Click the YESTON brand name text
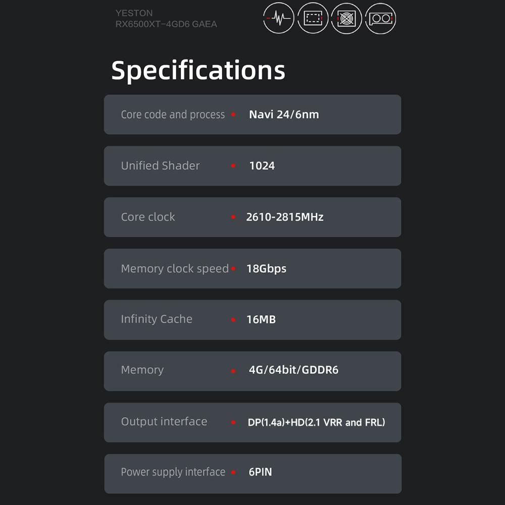505x505 pixels. pos(134,13)
